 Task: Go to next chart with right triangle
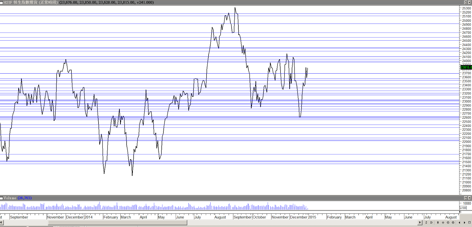(x=464, y=223)
